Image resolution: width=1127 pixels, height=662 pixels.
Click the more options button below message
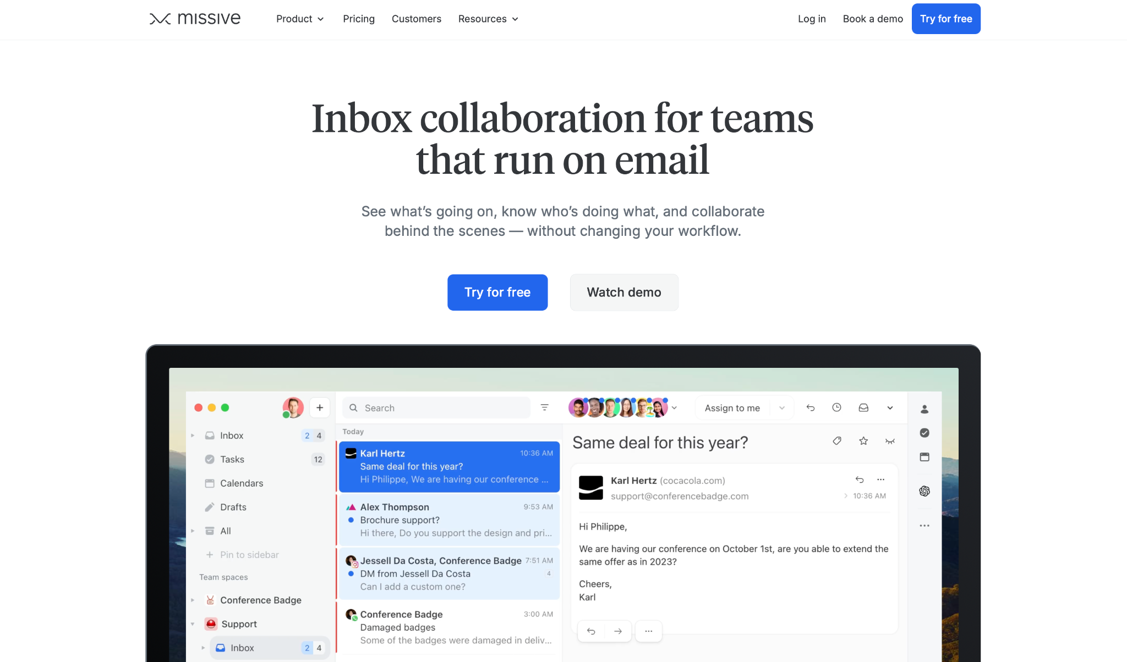pos(649,631)
